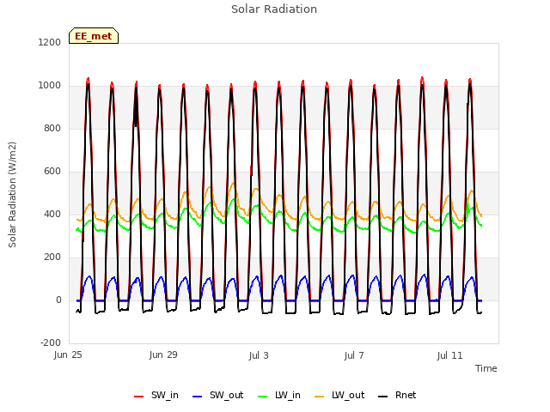Click the 200 y-axis tick label
550x412 pixels.
click(52, 257)
